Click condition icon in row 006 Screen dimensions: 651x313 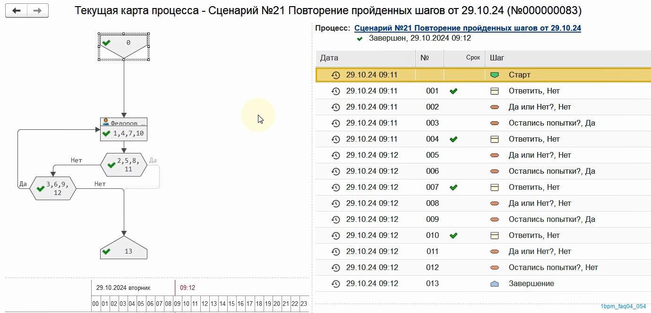495,171
